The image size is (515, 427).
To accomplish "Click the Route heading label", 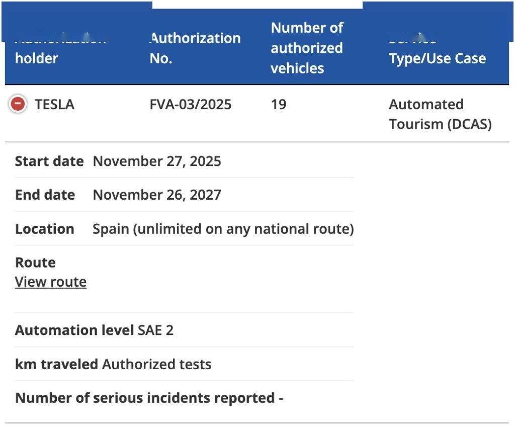I will tap(35, 263).
